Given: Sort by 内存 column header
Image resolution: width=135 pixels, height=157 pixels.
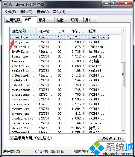Looking at the screenshot, I should [76, 31].
